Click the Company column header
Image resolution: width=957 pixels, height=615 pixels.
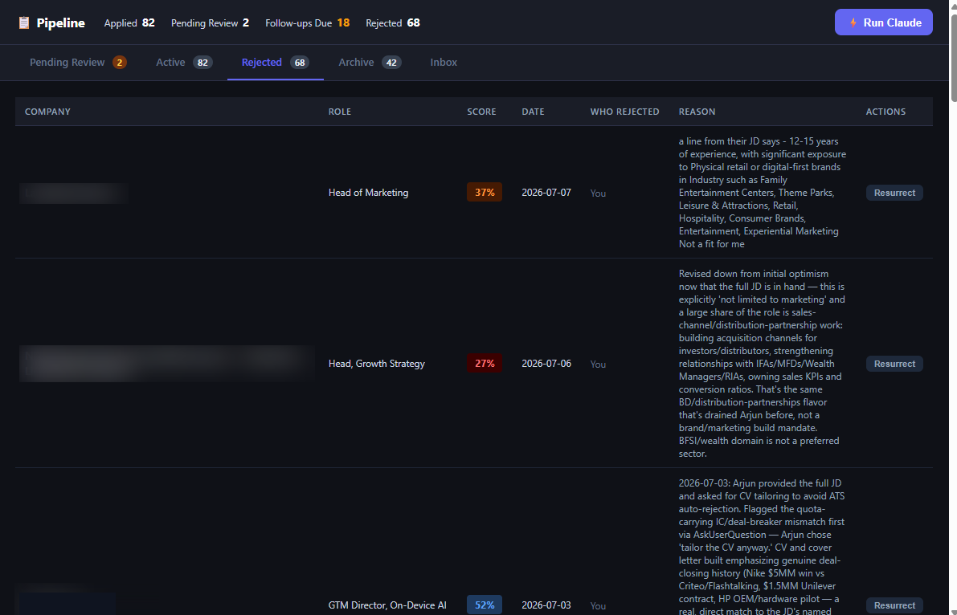coord(47,112)
